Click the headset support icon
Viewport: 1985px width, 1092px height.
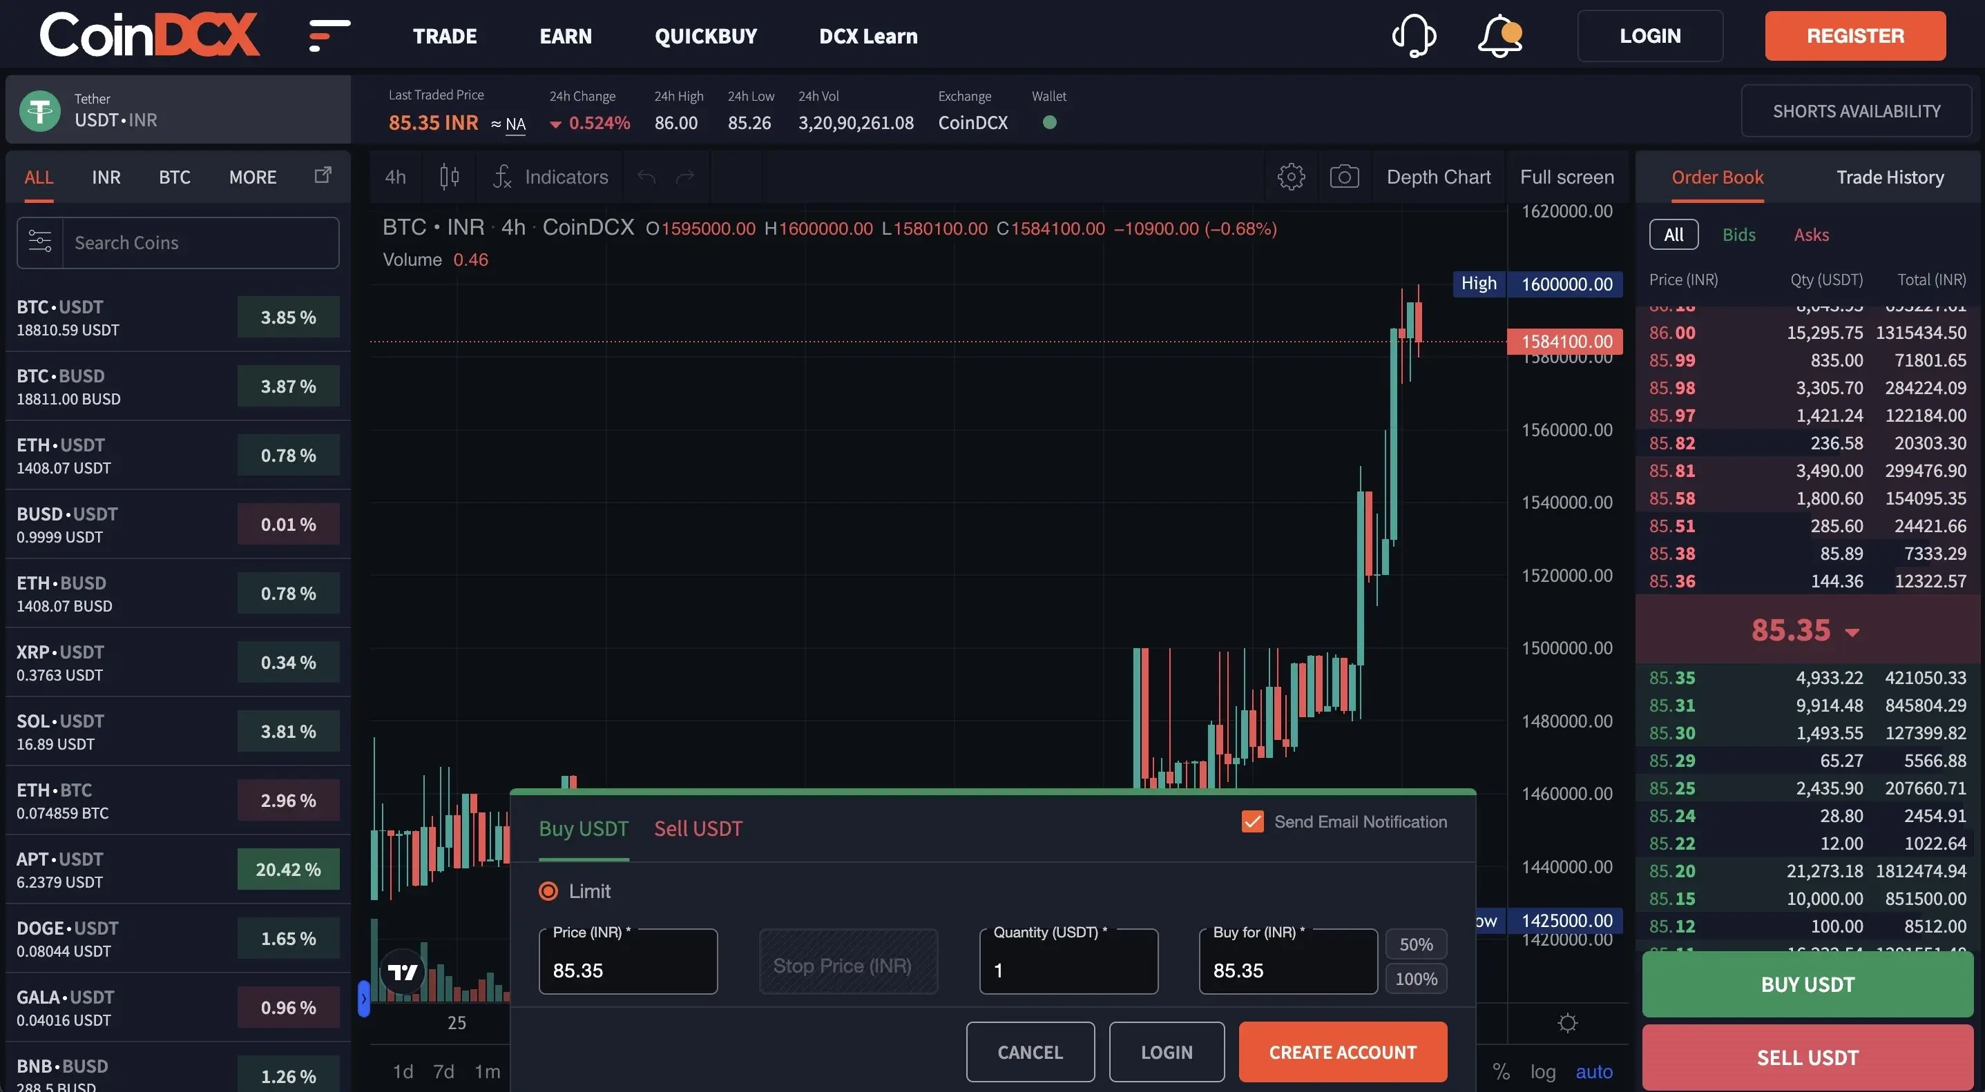click(x=1415, y=35)
